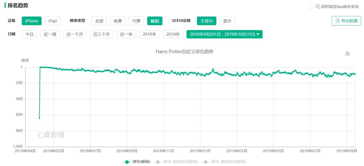Screen dimensions: 364x166
Task: Choose 免费 chart type
Action: tap(118, 21)
